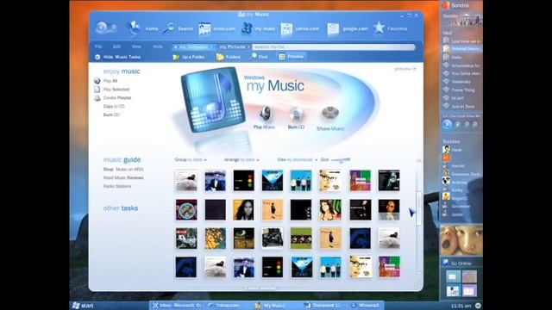Open the Help menu
Image resolution: width=552 pixels, height=310 pixels.
click(x=158, y=46)
